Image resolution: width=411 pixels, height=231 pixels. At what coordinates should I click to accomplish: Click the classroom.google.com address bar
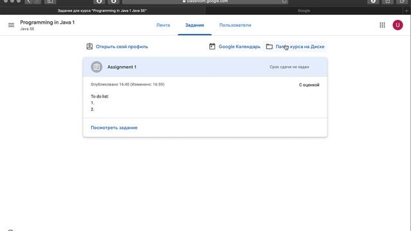click(205, 1)
